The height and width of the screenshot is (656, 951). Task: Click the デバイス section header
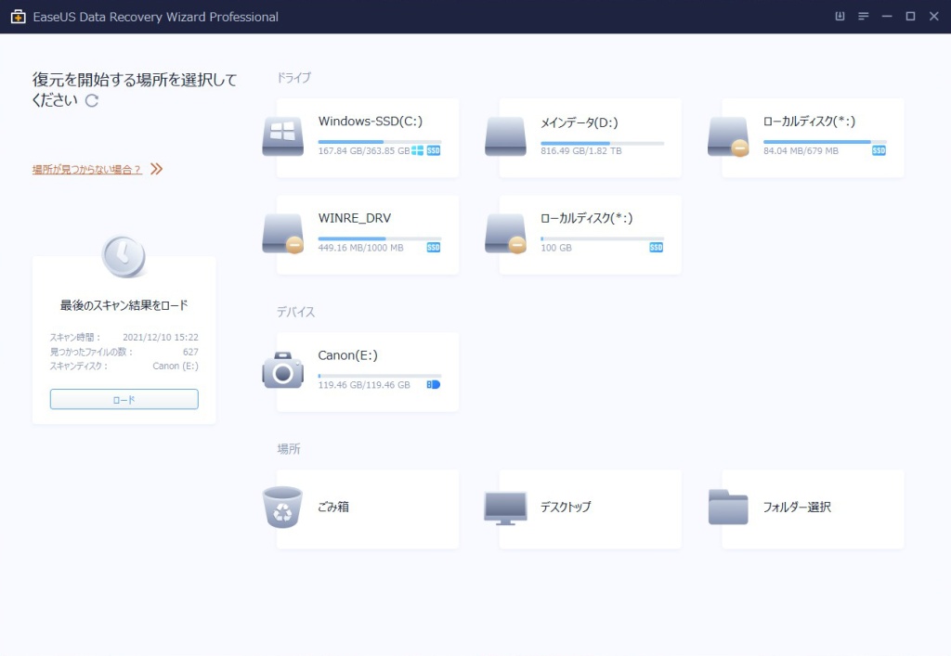click(x=295, y=312)
